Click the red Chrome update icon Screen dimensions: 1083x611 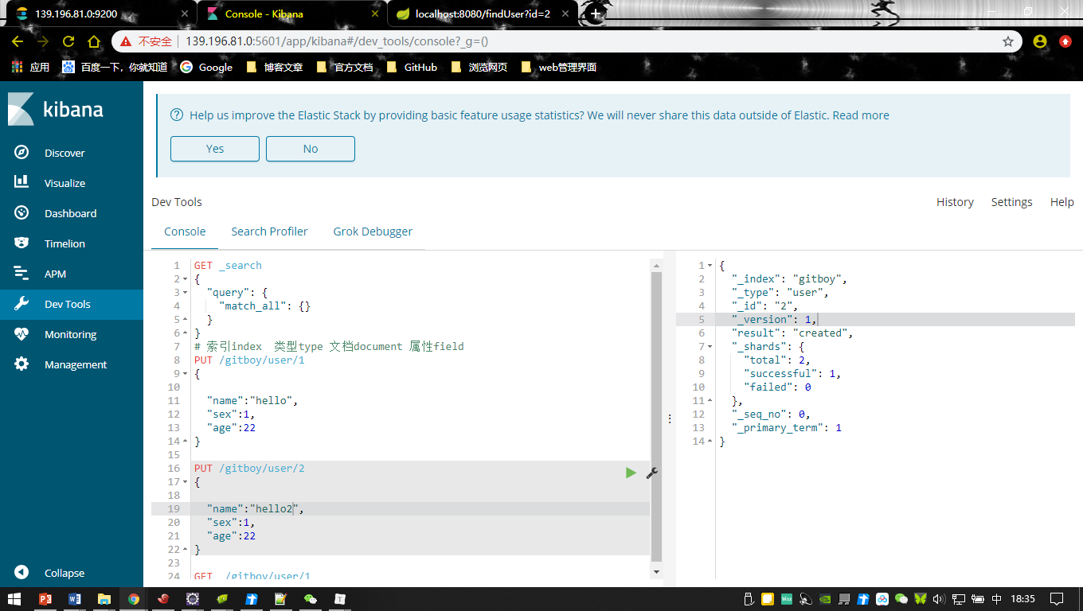pyautogui.click(x=1065, y=41)
